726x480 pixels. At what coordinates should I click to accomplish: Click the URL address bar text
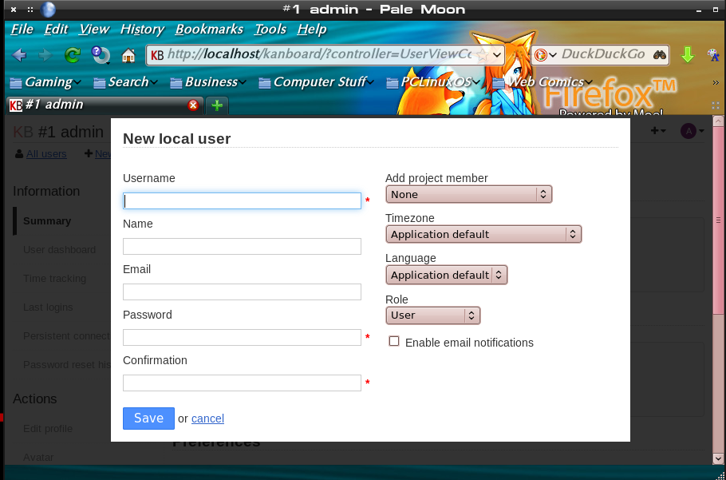coord(319,54)
